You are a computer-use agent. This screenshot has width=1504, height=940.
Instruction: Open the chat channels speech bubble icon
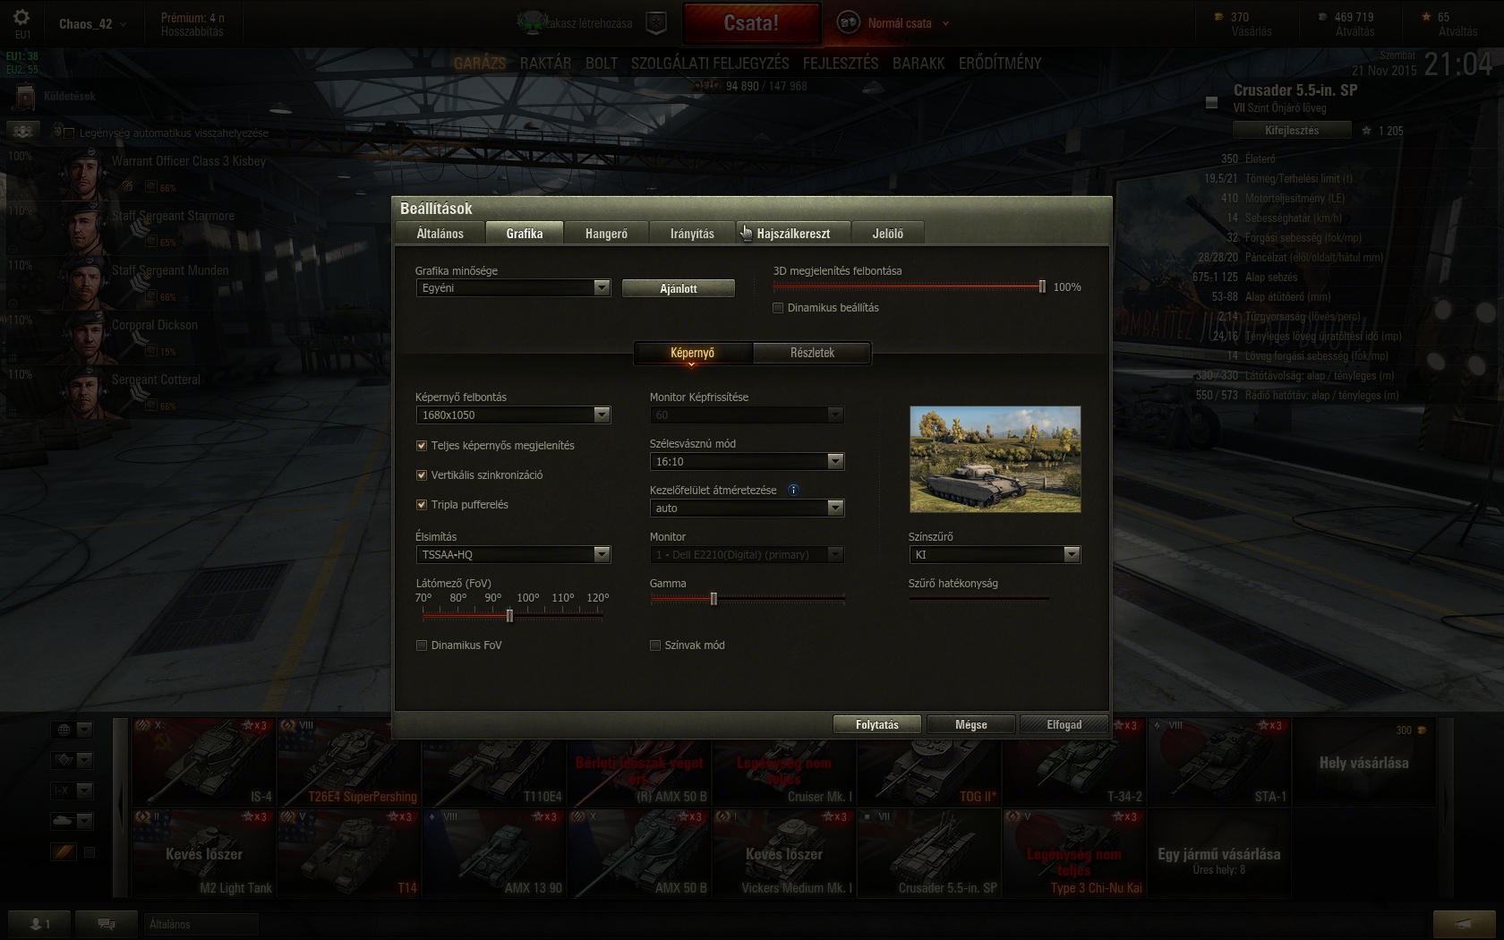[x=106, y=924]
